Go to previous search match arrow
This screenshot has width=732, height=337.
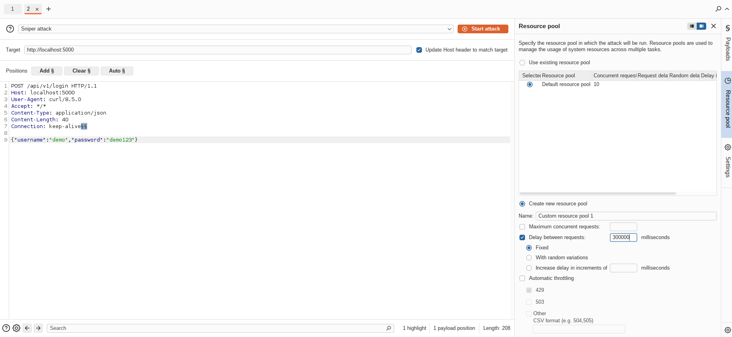pyautogui.click(x=27, y=328)
